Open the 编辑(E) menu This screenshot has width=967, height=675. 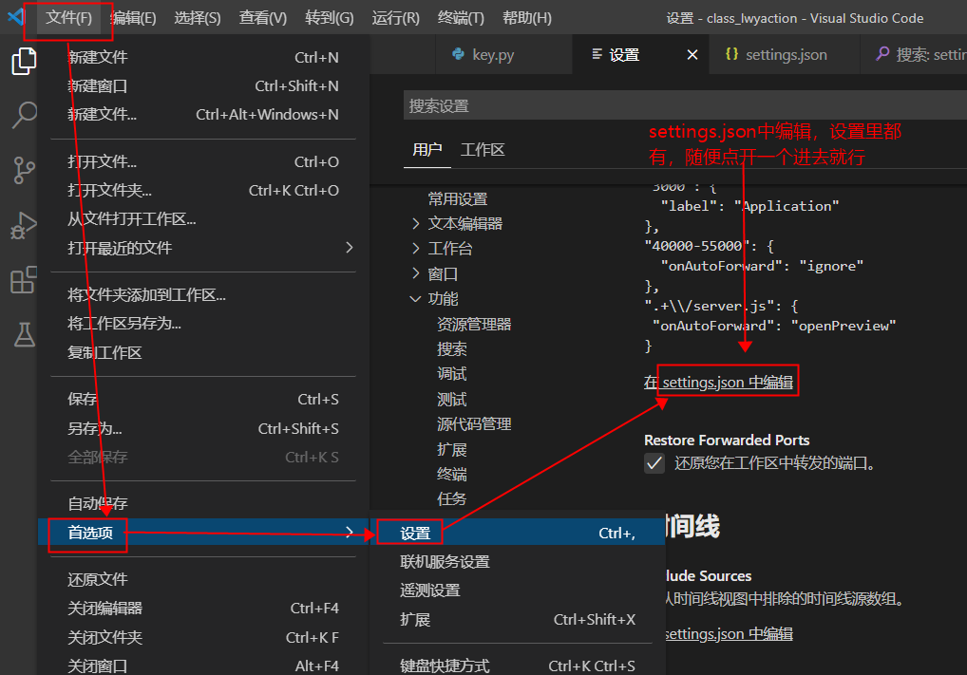tap(134, 18)
